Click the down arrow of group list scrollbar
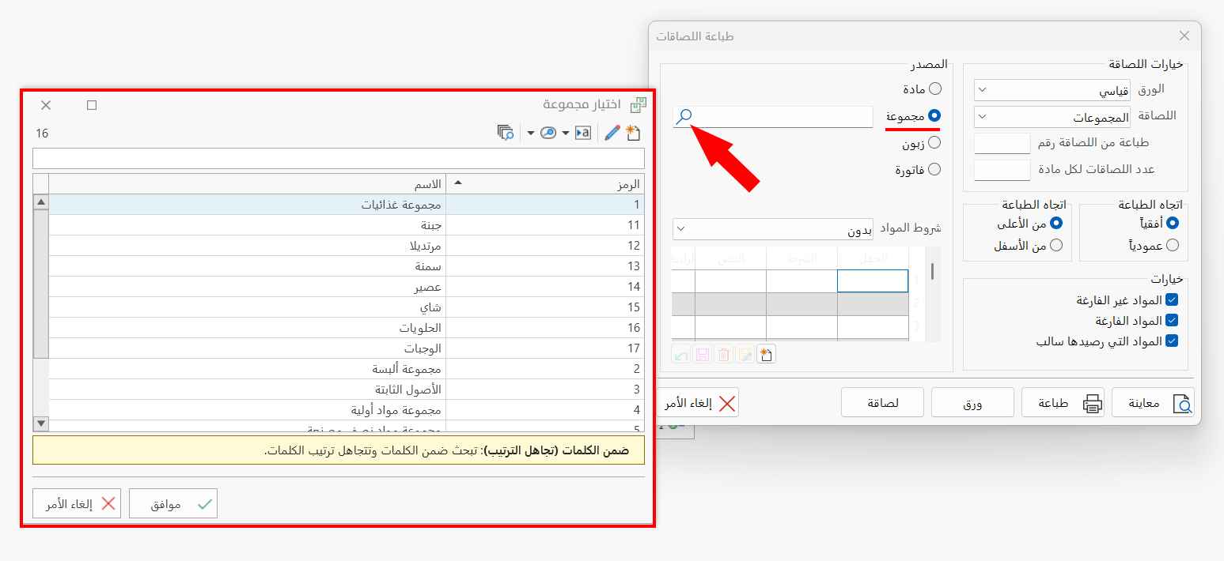This screenshot has width=1224, height=561. (40, 424)
